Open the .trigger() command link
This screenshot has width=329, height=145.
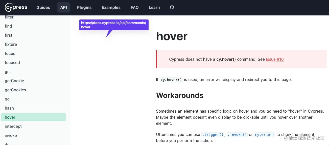tap(213, 135)
